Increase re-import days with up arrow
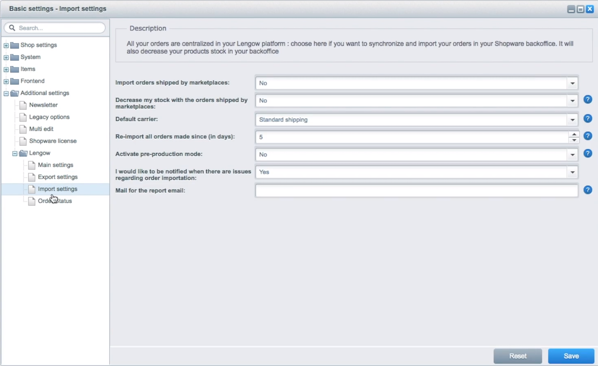Screen dimensions: 598x366 point(574,134)
